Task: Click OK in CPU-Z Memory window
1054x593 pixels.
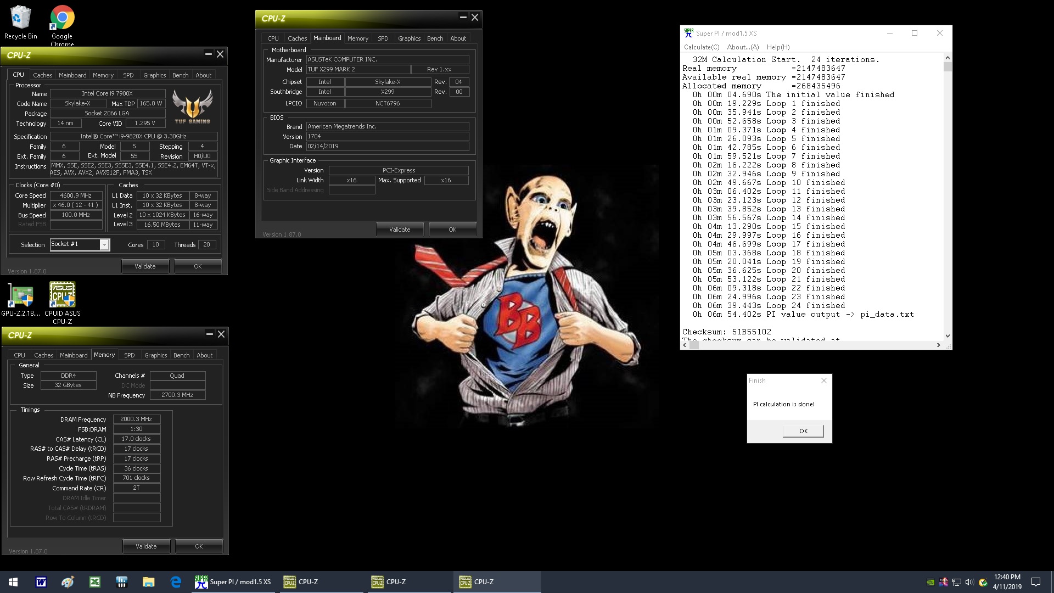Action: click(199, 546)
